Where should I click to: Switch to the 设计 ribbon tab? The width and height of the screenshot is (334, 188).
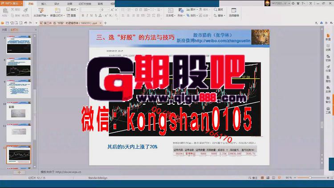(57, 4)
